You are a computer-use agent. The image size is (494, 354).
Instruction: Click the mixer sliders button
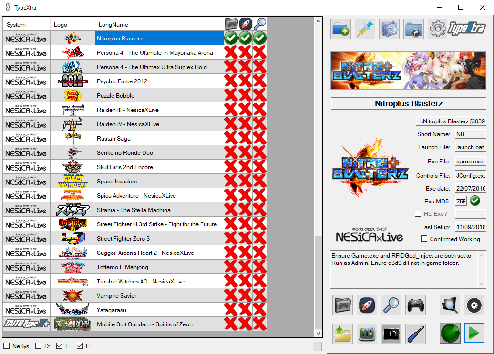[x=367, y=333]
